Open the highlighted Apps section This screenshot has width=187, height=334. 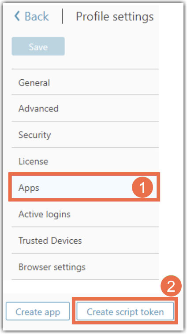click(84, 187)
